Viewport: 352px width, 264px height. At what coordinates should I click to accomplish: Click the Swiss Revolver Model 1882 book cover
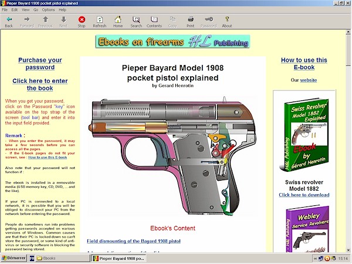[x=304, y=135]
